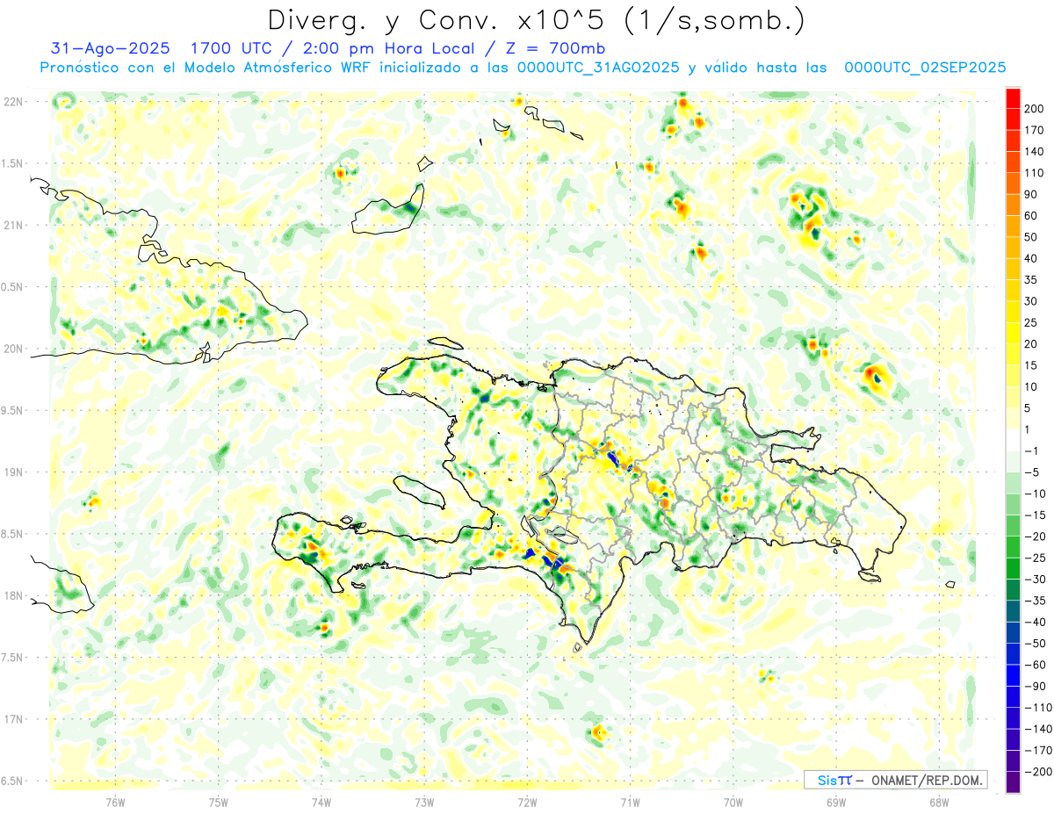Click the '0000UTC_02SEP2025' valid-until text
The width and height of the screenshot is (1054, 814).
[x=925, y=68]
